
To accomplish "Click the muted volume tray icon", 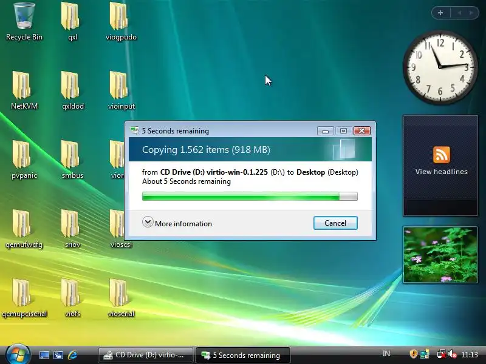I will click(x=452, y=354).
